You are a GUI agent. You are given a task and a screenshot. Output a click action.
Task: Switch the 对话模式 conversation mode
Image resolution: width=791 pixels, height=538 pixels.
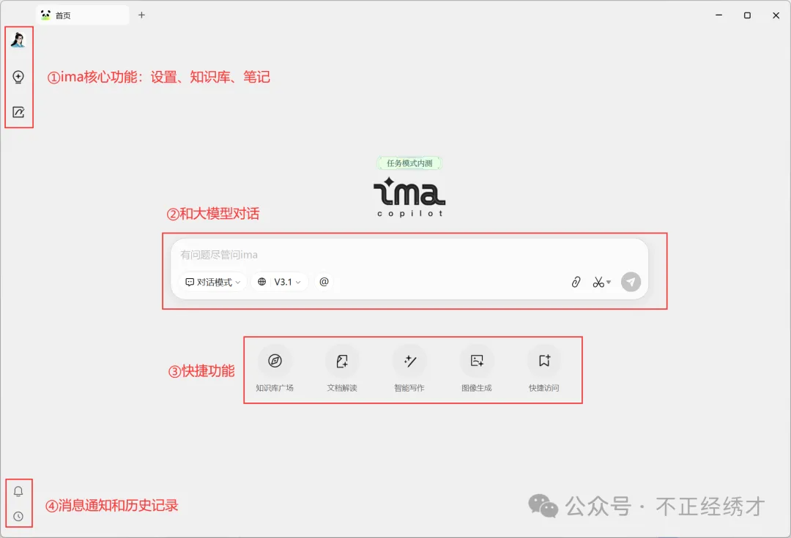(210, 282)
